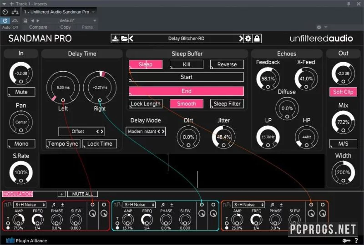
Task: Toggle the Mono button
Action: (x=21, y=143)
